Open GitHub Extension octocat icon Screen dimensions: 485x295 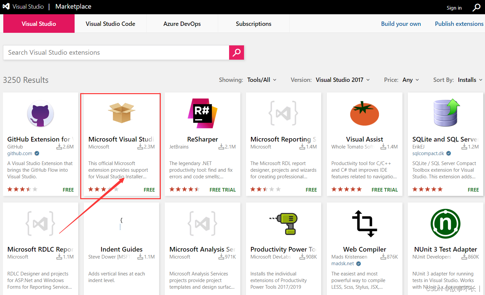pyautogui.click(x=40, y=114)
